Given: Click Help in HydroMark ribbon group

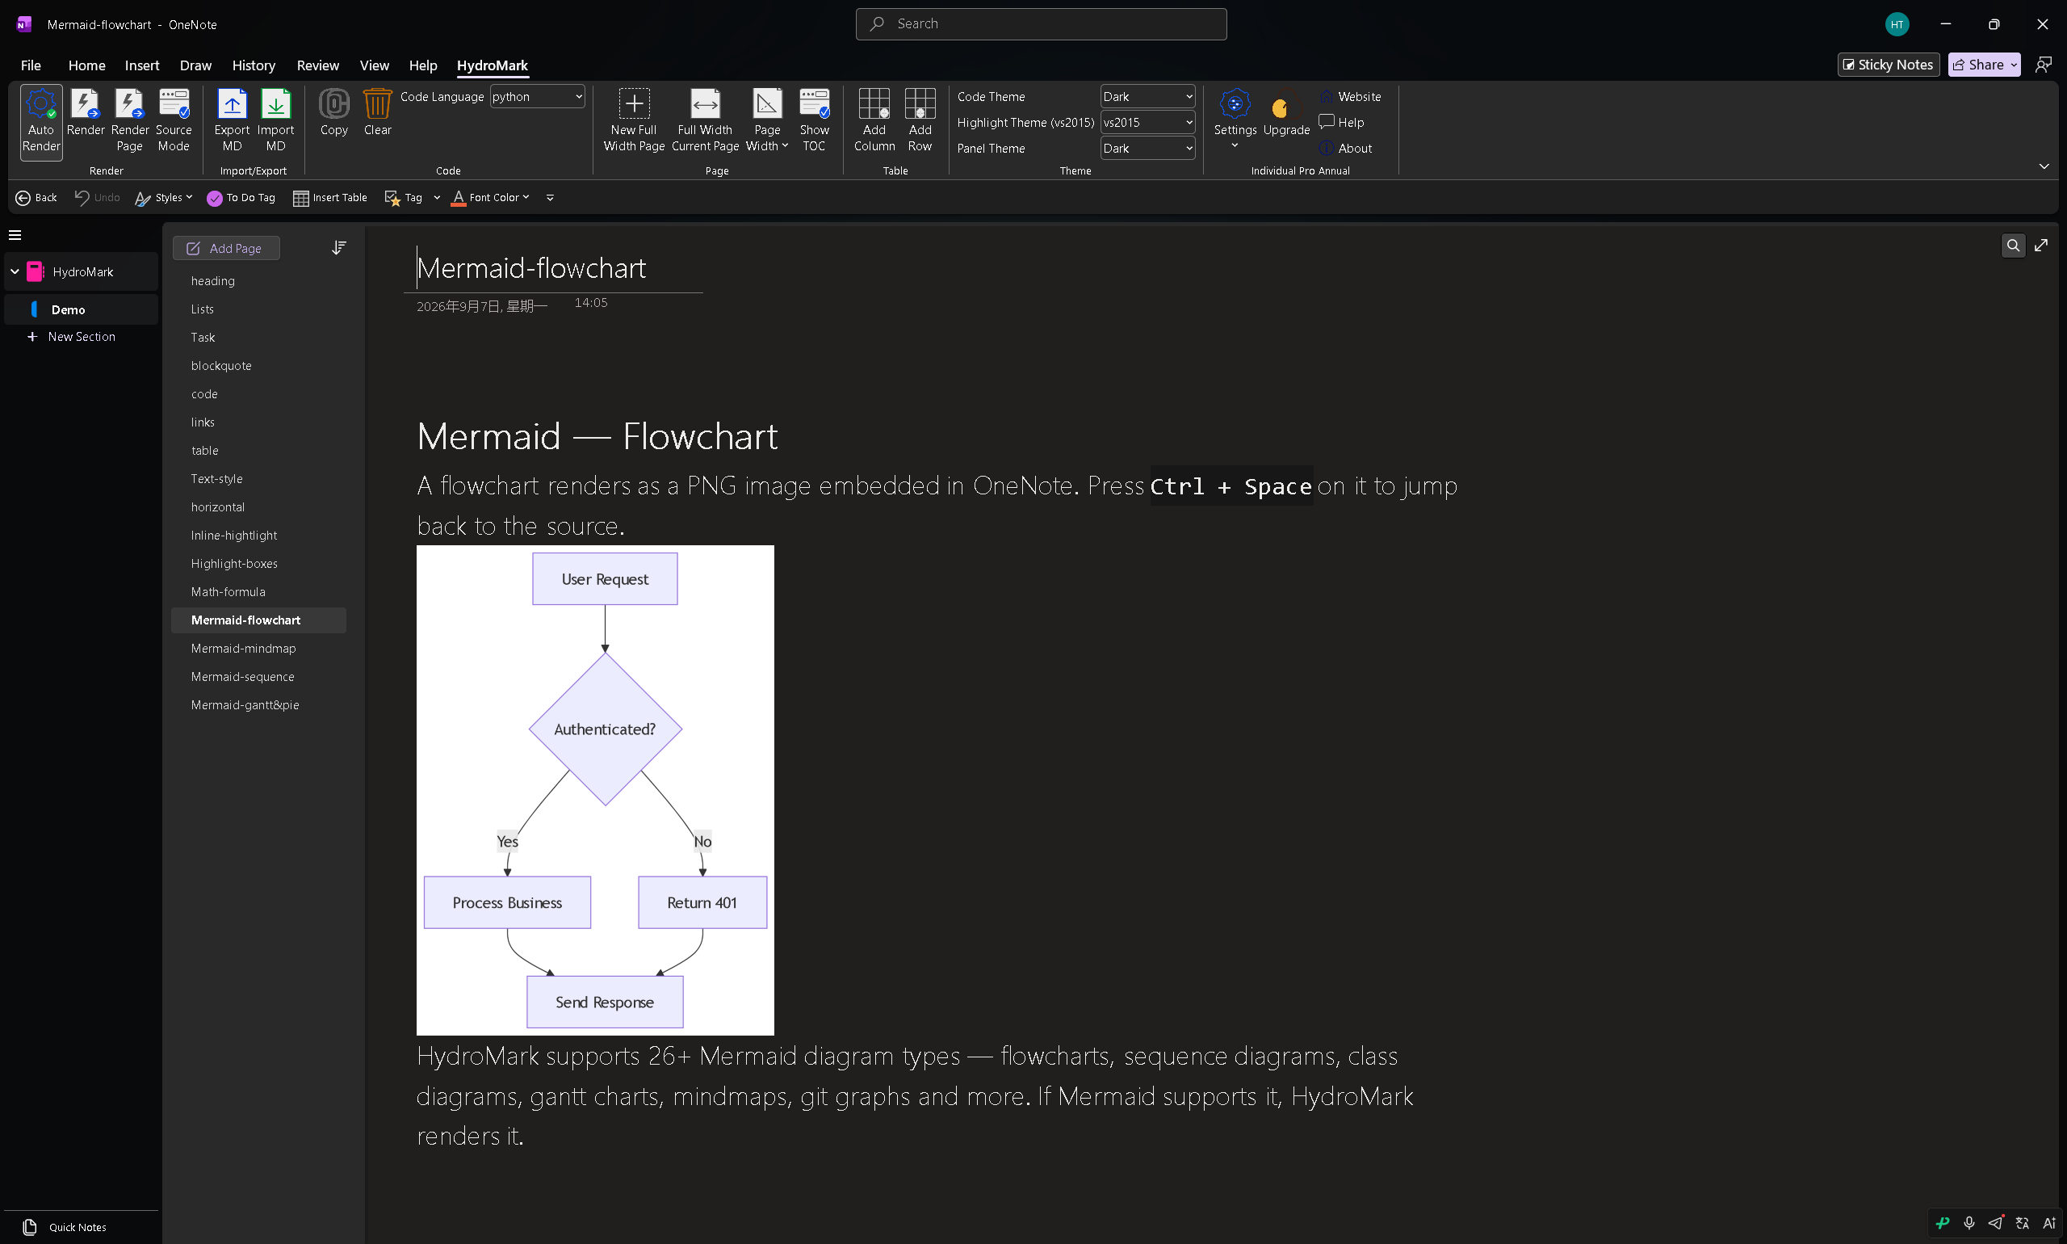Looking at the screenshot, I should tap(1341, 123).
